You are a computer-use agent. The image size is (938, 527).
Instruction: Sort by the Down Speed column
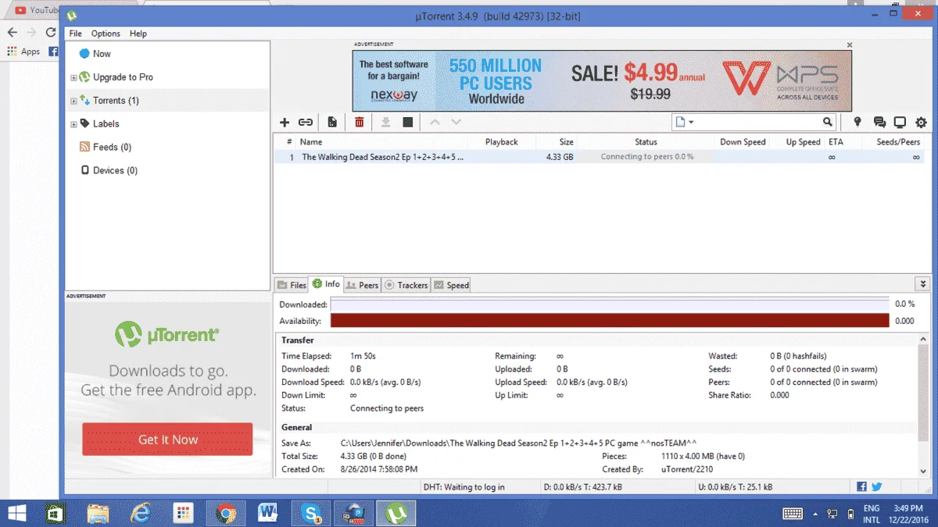(x=742, y=142)
